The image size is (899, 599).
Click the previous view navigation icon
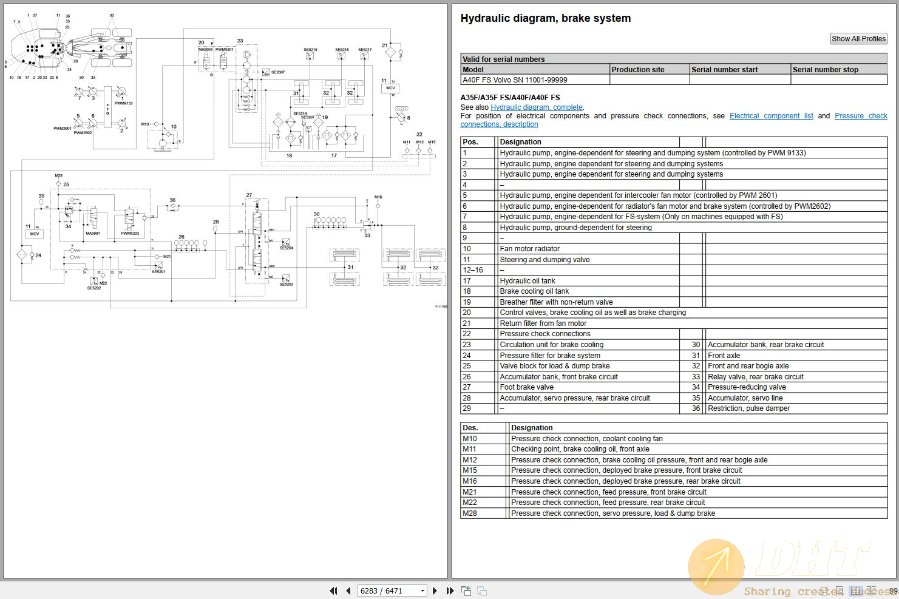[x=466, y=591]
